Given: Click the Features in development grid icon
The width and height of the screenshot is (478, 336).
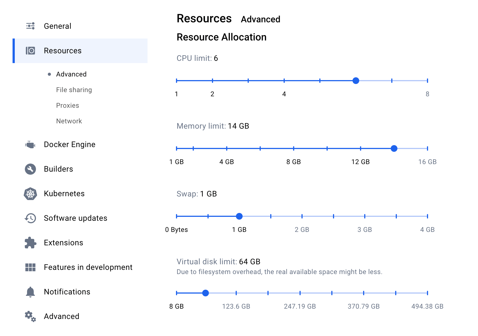Looking at the screenshot, I should tap(30, 267).
